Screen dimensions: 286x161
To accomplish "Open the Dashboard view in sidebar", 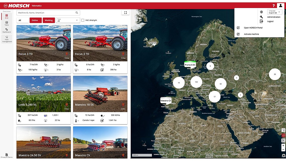I will [7, 30].
